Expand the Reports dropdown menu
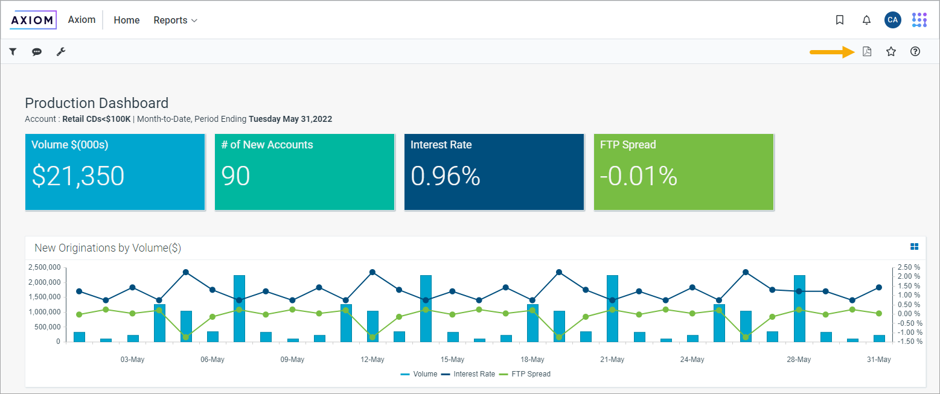The image size is (940, 394). (175, 20)
